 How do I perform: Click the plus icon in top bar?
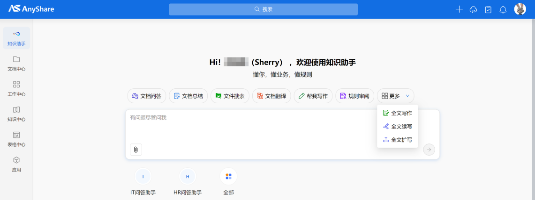(459, 9)
